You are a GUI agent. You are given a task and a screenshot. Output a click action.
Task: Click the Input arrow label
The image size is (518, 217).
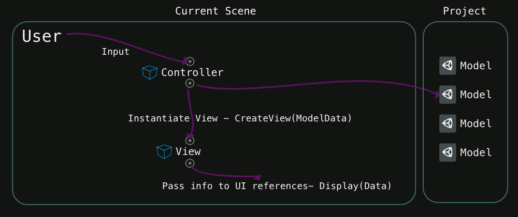tap(115, 52)
